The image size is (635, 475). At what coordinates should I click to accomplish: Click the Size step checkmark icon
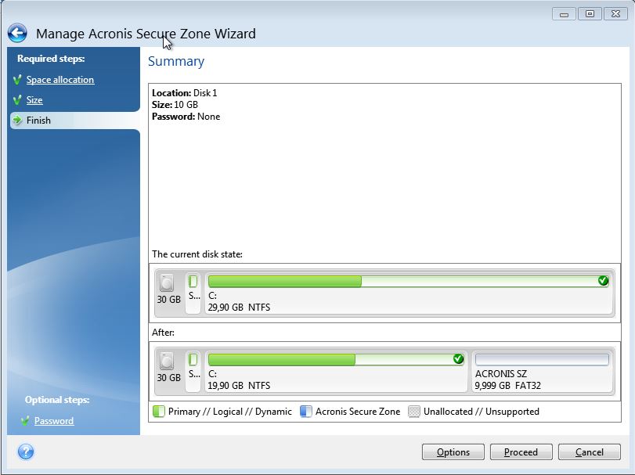point(17,99)
